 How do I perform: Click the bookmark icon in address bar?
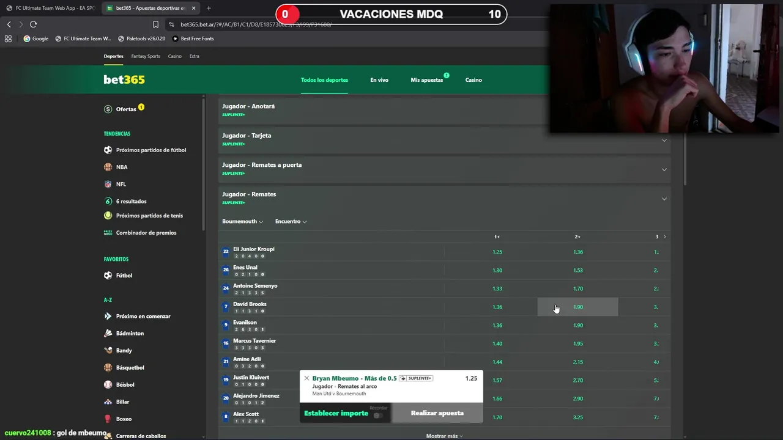tap(155, 24)
